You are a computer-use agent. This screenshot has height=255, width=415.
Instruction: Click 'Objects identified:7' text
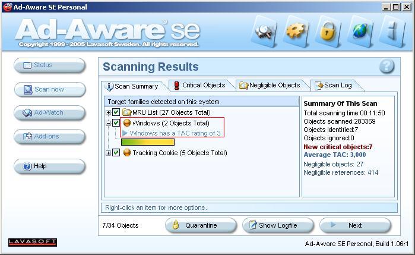(331, 130)
